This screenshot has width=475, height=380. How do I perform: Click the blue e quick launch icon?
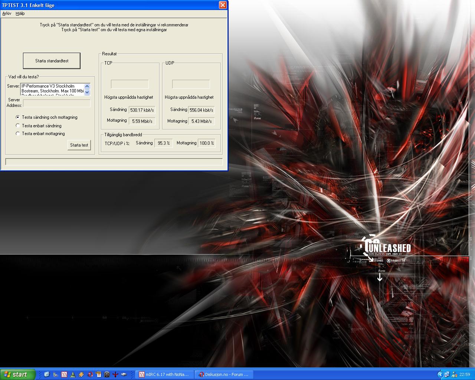tap(47, 374)
